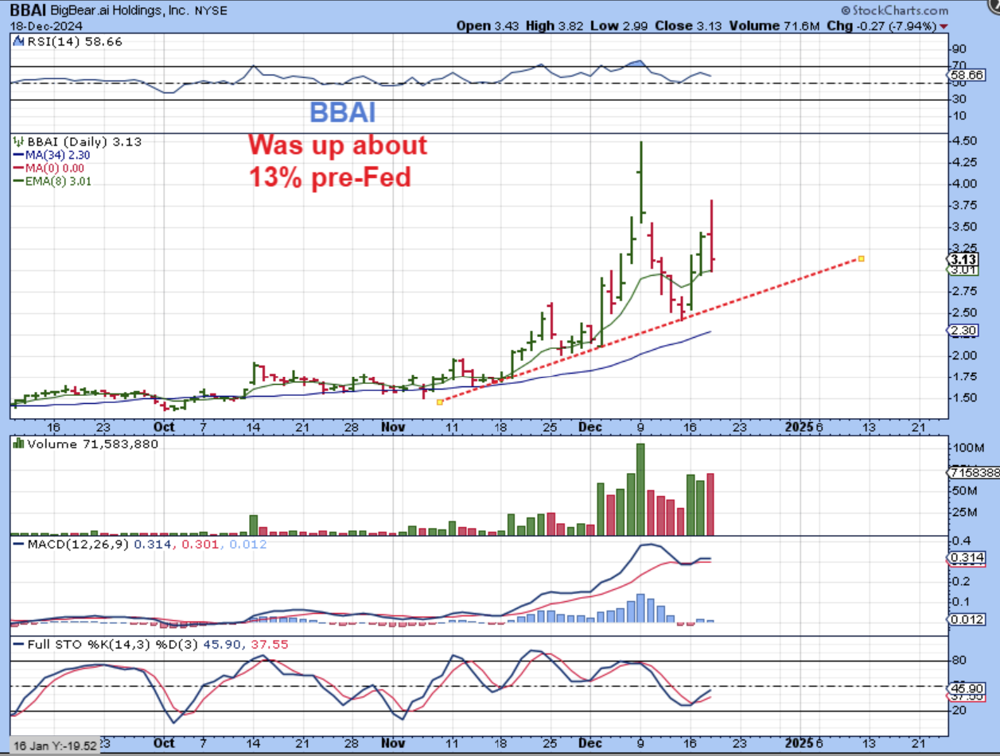The image size is (1000, 756).
Task: Click the red down arrow beside Chg
Action: click(x=944, y=26)
